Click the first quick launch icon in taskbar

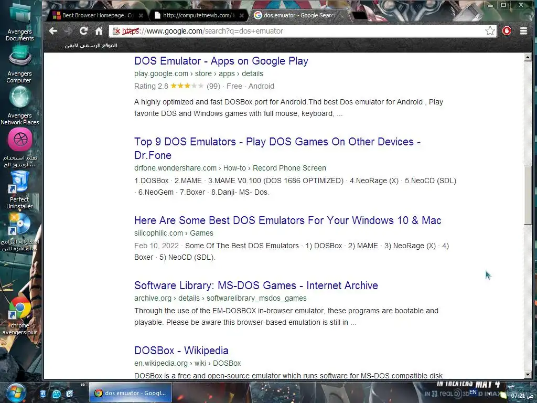click(43, 394)
